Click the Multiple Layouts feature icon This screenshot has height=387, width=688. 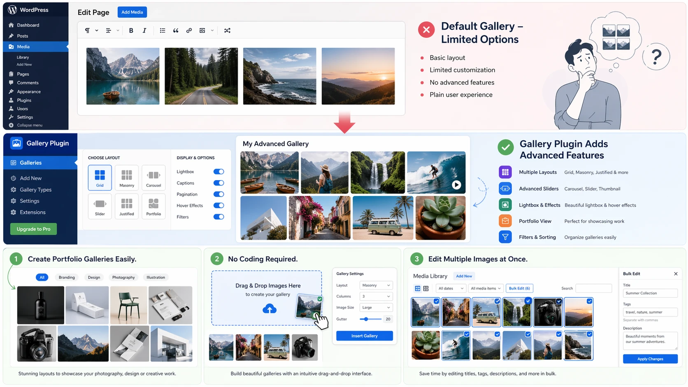pos(505,172)
